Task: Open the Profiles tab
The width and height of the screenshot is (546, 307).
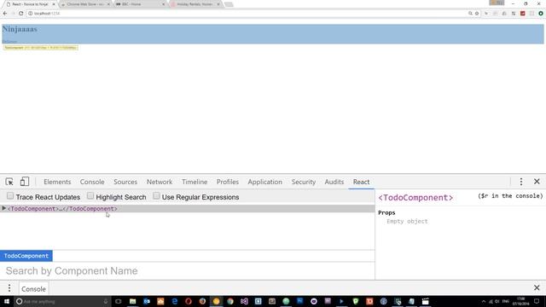Action: [x=228, y=182]
